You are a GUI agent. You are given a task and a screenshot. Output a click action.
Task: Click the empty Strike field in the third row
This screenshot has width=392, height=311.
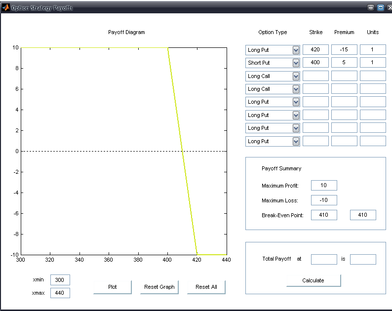pyautogui.click(x=315, y=76)
